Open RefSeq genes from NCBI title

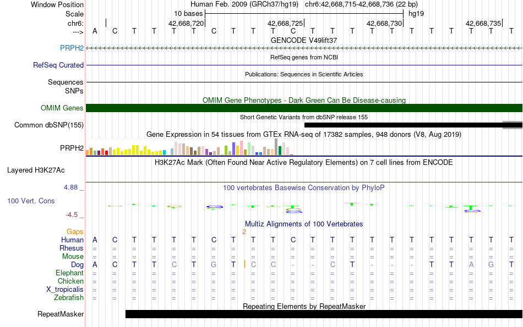pos(304,57)
